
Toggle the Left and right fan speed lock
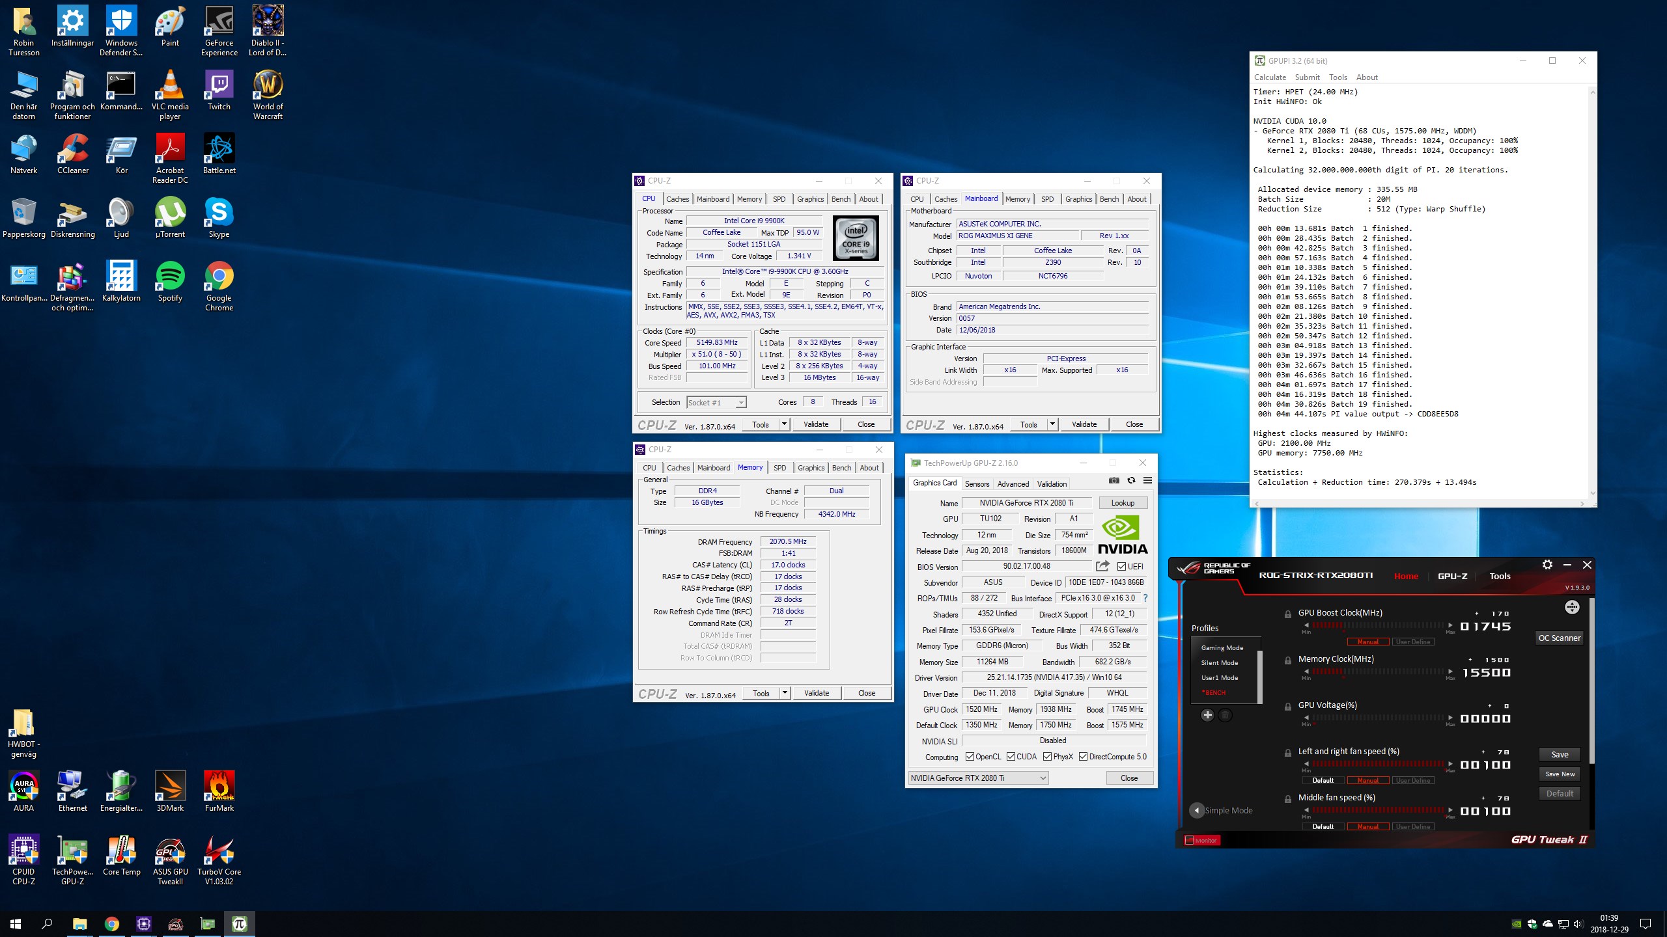[x=1288, y=752]
